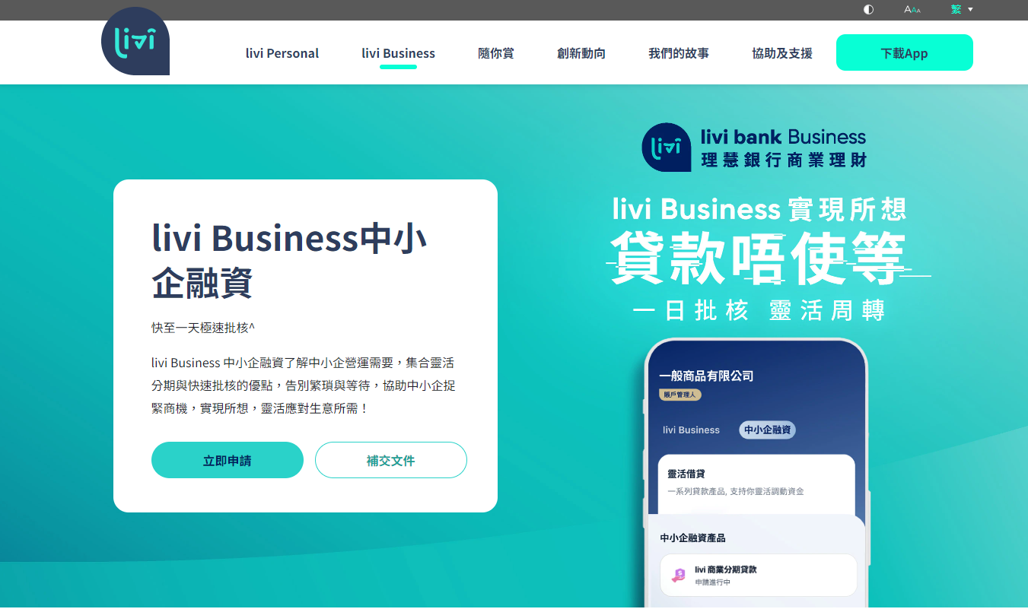Click 賬戶管理人 badge on phone
Image resolution: width=1028 pixels, height=609 pixels.
tap(680, 395)
